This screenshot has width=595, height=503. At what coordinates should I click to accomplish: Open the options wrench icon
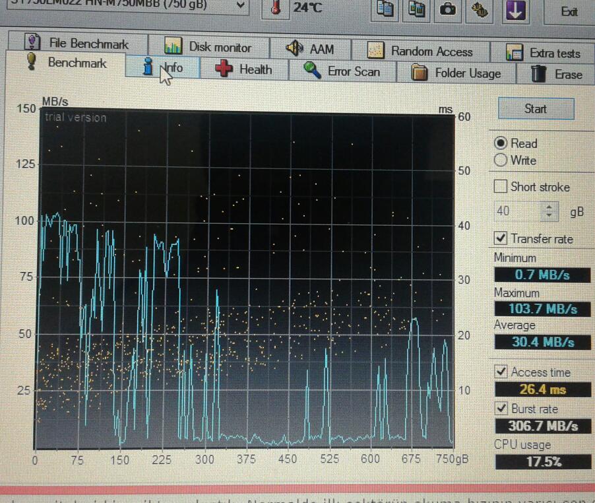pos(481,10)
